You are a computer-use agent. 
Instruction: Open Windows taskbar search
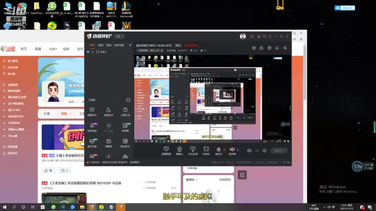pos(14,207)
